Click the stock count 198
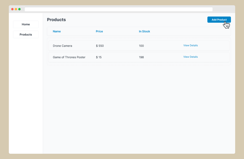This screenshot has width=244, height=159. pos(141,57)
